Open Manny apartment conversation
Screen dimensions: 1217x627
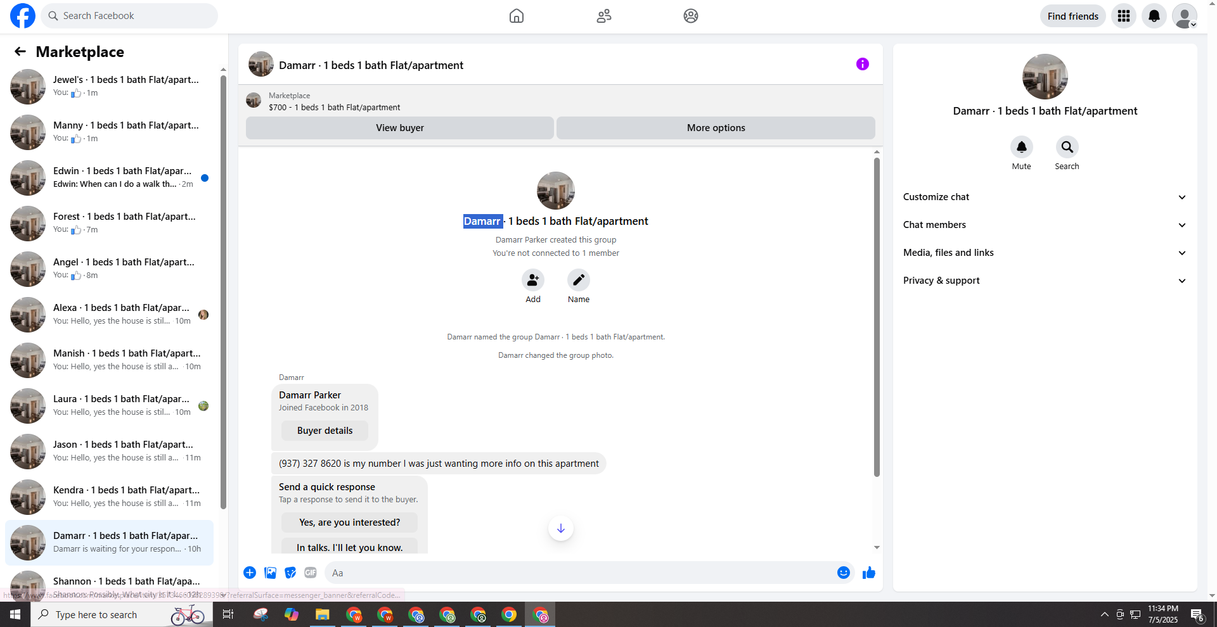110,132
